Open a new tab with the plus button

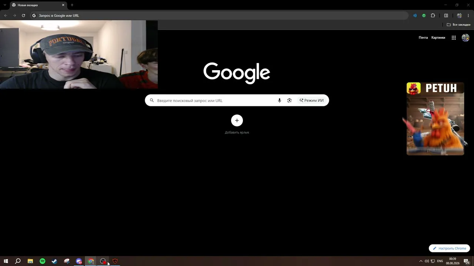[x=72, y=5]
